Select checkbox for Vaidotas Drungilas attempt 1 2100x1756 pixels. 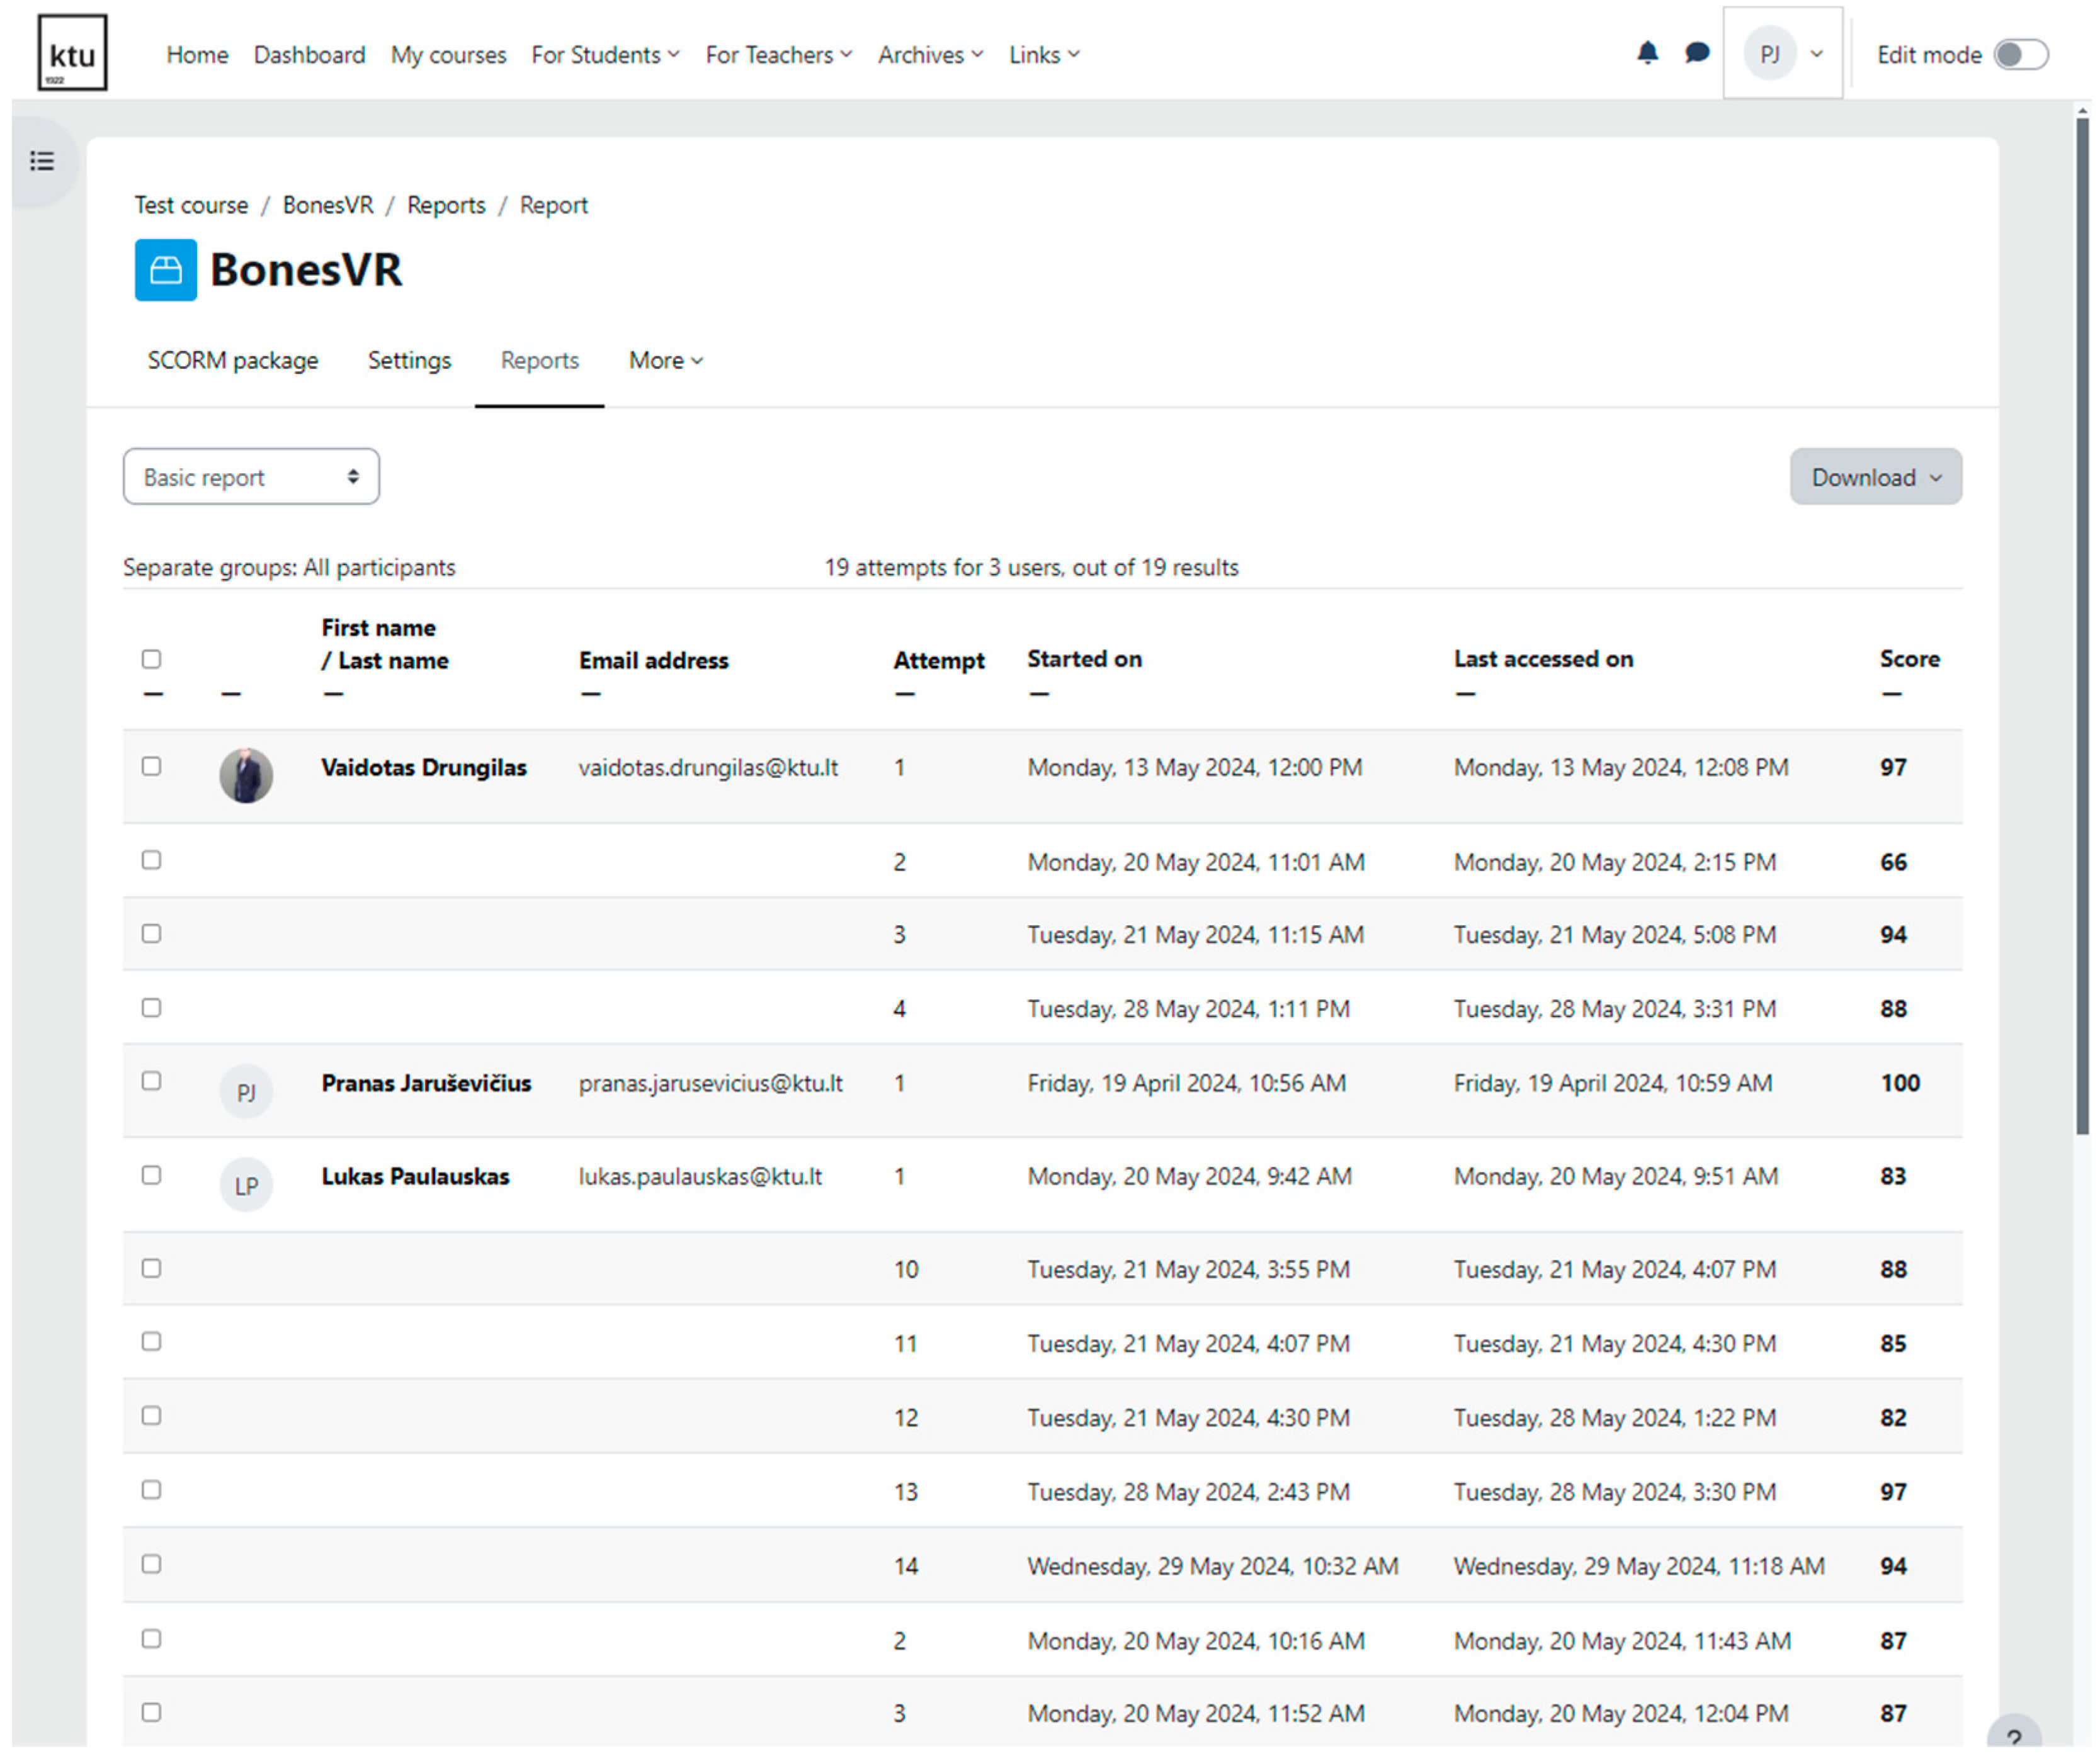click(x=151, y=767)
